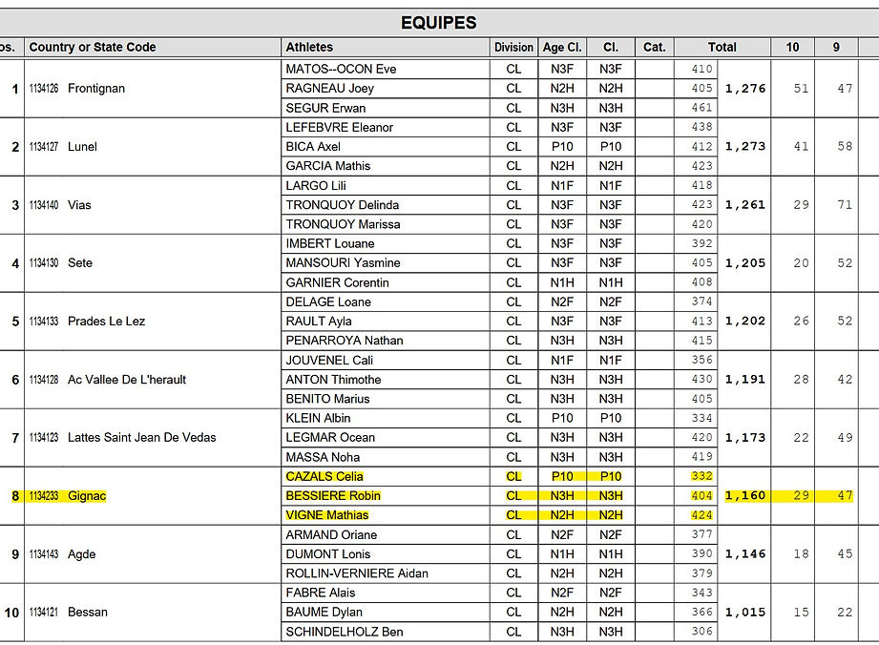Click athlete PENARROYA Nathan
This screenshot has width=879, height=645.
345,341
